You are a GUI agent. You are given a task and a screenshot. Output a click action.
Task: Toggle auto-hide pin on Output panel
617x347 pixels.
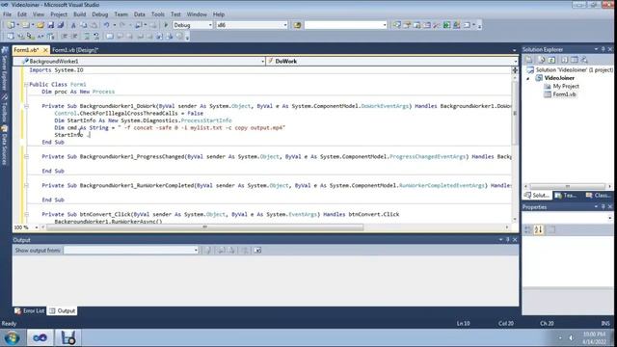(x=508, y=240)
